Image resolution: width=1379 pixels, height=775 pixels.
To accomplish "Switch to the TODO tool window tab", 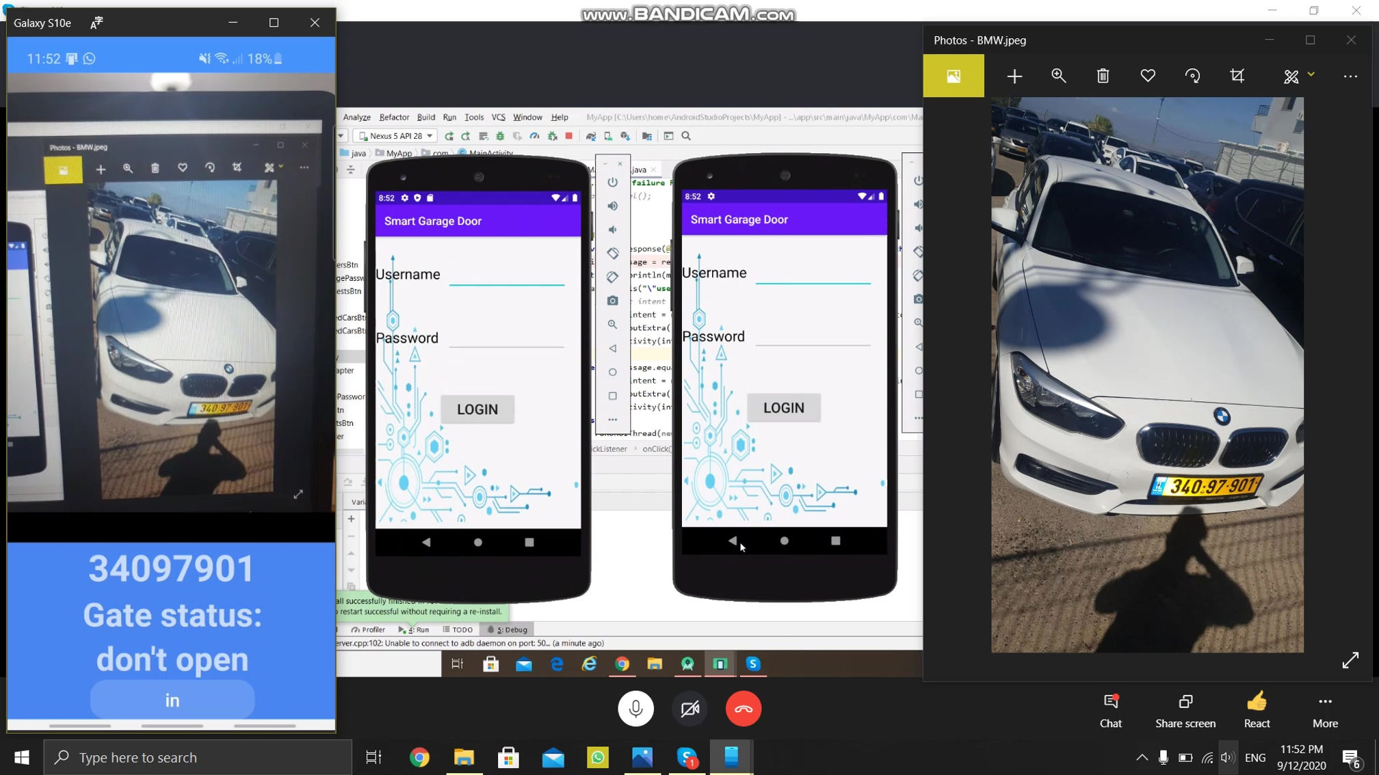I will pos(458,629).
